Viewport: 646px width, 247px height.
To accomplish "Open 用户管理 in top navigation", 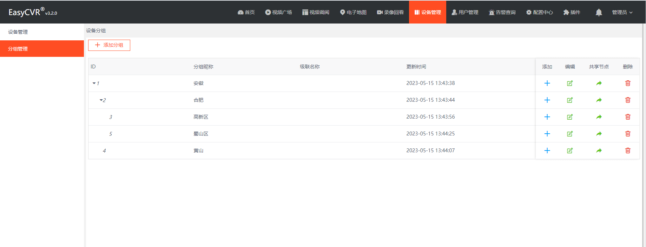I will [465, 12].
